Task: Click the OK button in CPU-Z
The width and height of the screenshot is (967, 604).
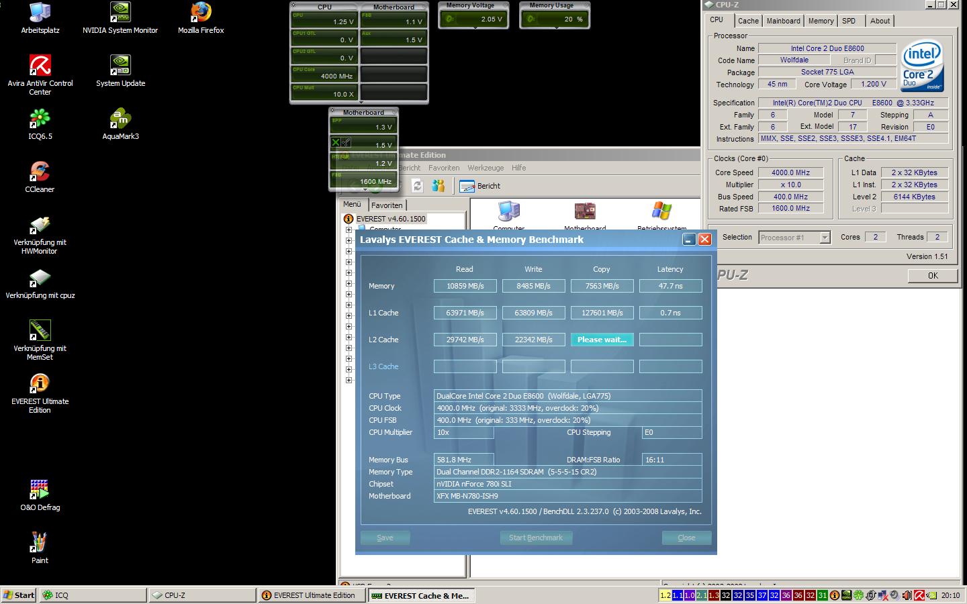Action: (x=933, y=276)
